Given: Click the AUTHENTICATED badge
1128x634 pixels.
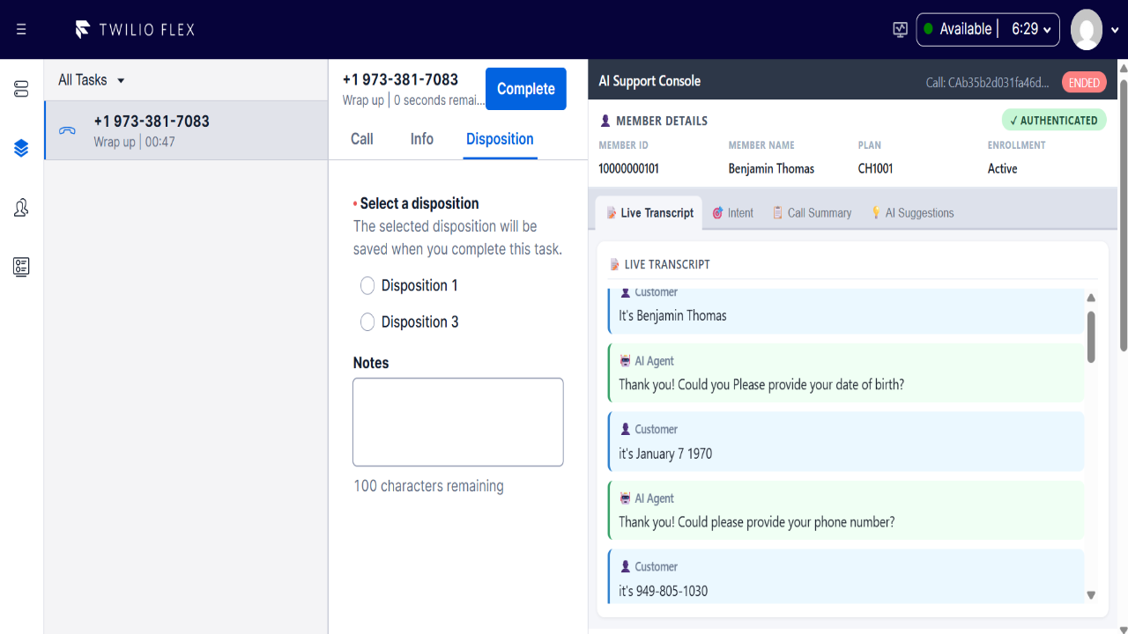Looking at the screenshot, I should coord(1054,121).
